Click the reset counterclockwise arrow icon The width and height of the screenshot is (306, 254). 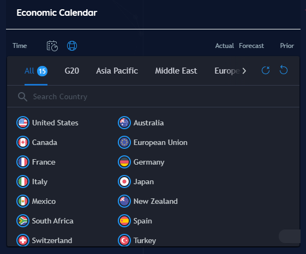pyautogui.click(x=283, y=70)
